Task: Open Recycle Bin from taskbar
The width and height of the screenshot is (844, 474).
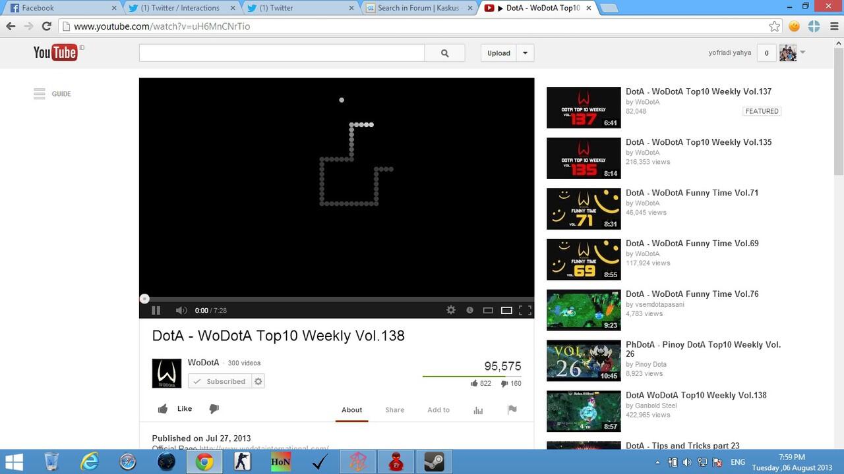Action: [52, 461]
